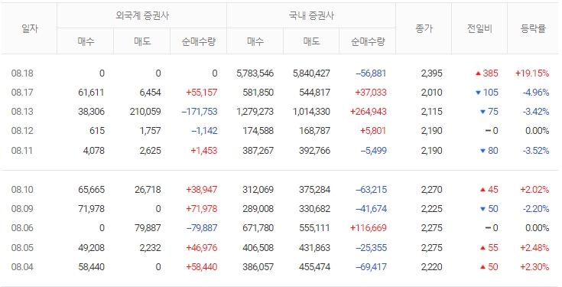Click the down-arrow icon beside 105
562x287 pixels.
point(478,93)
